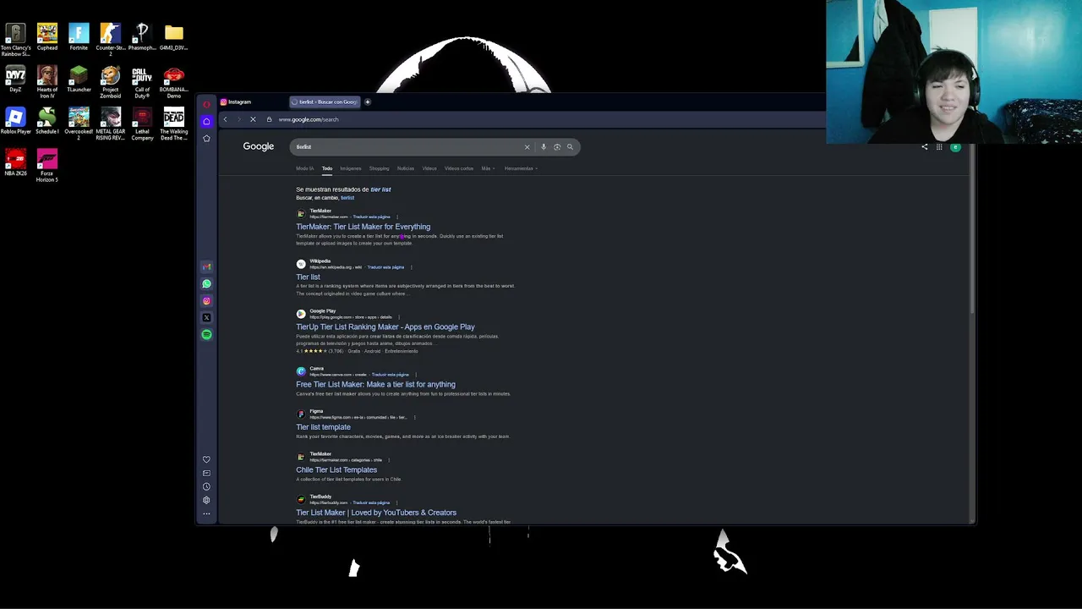Image resolution: width=1082 pixels, height=609 pixels.
Task: Switch to Modo IA search mode
Action: click(304, 168)
